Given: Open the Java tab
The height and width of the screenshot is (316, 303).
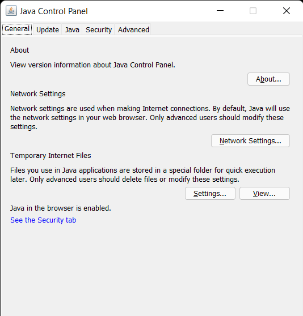Looking at the screenshot, I should click(72, 30).
